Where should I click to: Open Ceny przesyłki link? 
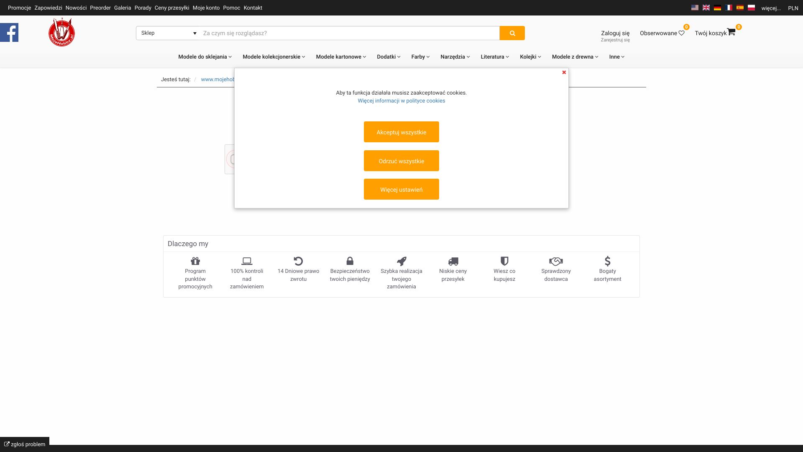tap(172, 8)
